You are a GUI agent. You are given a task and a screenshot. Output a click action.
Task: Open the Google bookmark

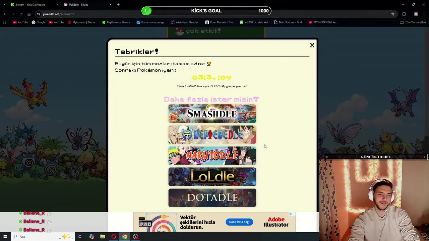click(39, 22)
